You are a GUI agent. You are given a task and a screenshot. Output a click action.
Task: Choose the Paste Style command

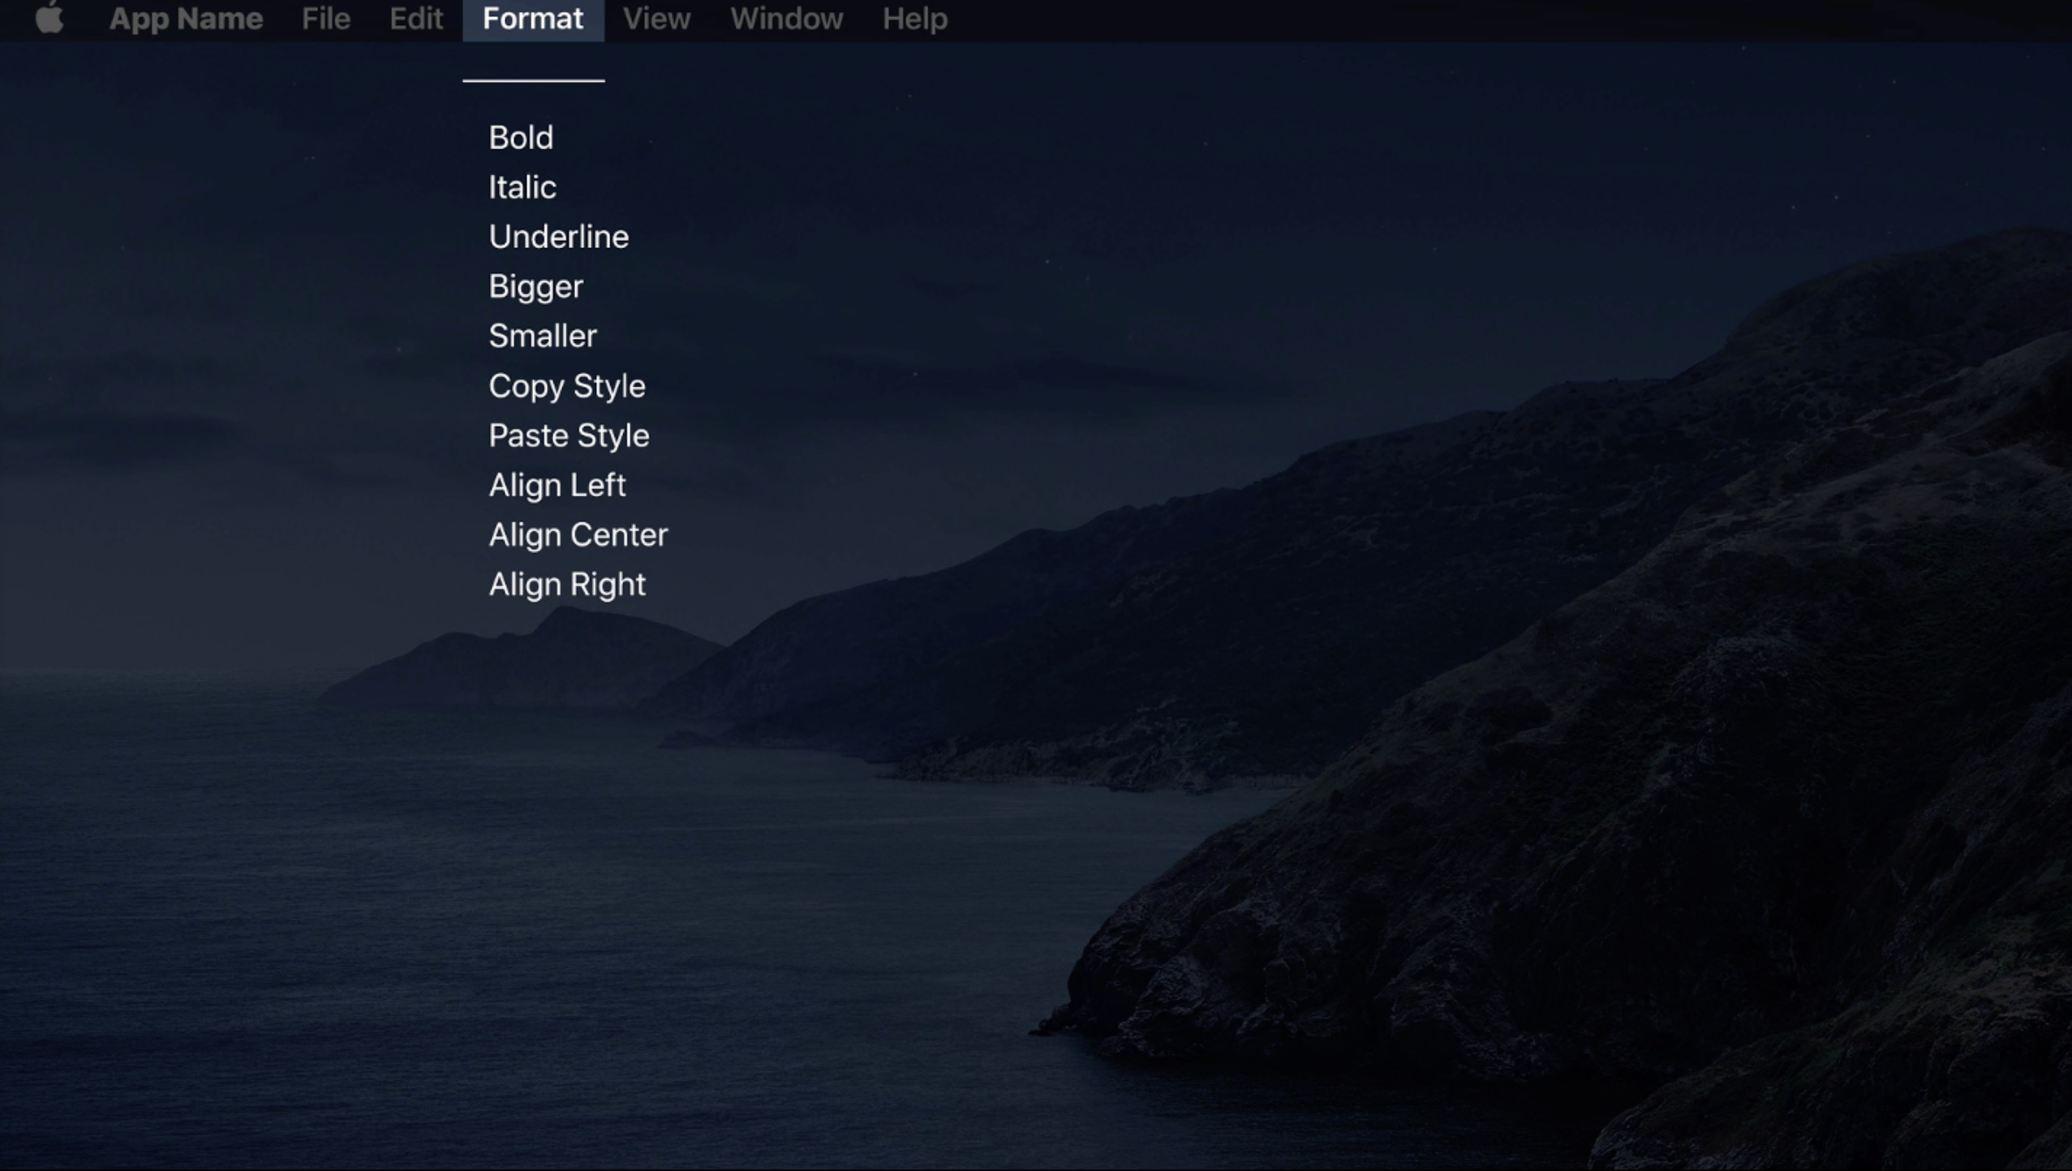coord(569,435)
